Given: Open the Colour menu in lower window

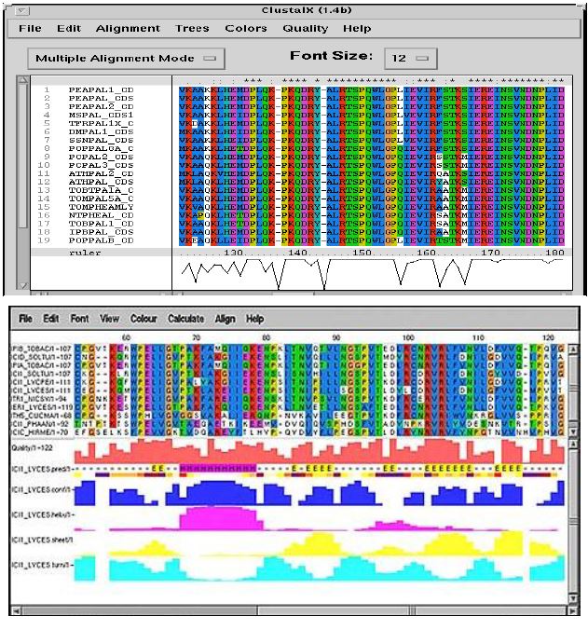Looking at the screenshot, I should [x=144, y=319].
